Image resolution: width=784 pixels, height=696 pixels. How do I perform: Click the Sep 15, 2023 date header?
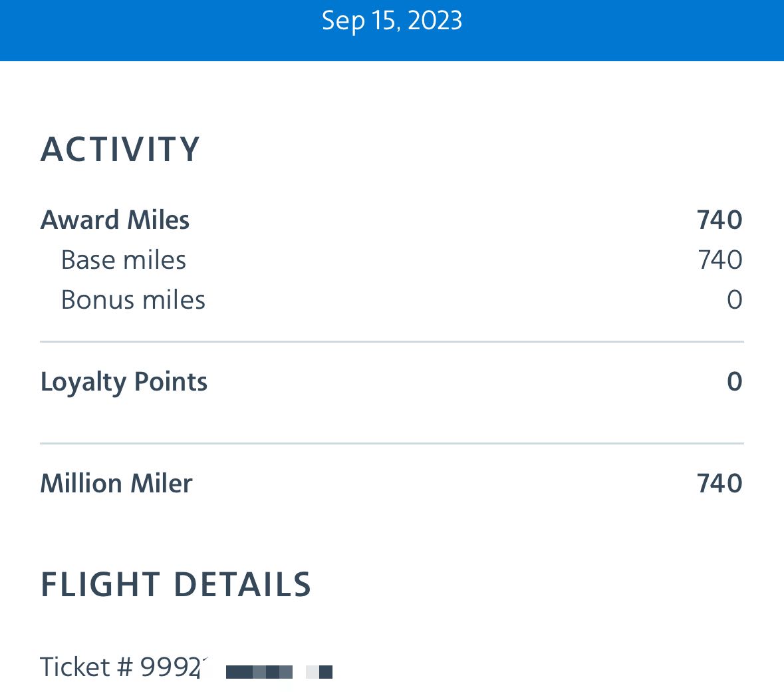click(x=392, y=21)
